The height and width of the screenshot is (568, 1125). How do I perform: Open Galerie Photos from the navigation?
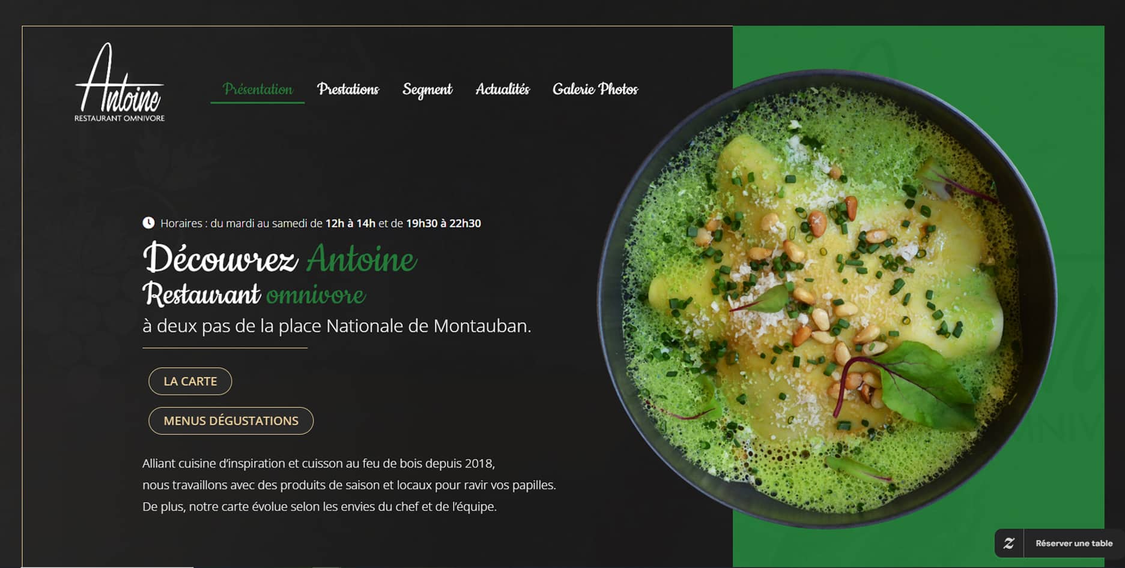[x=595, y=89]
